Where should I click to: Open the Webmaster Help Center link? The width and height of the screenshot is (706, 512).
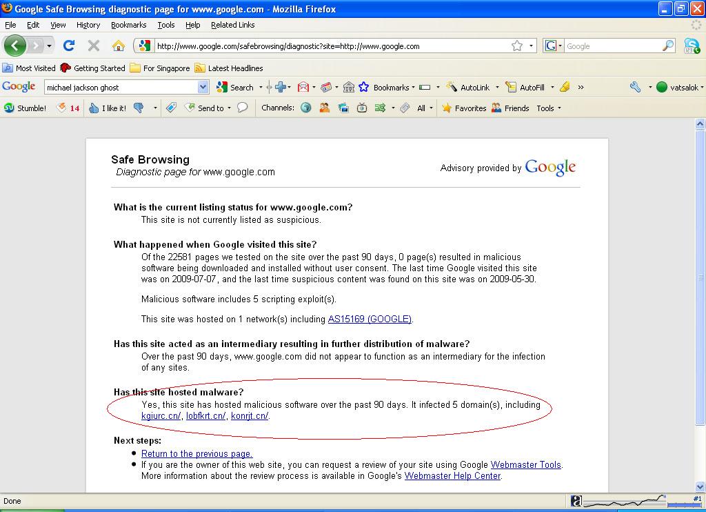point(452,476)
